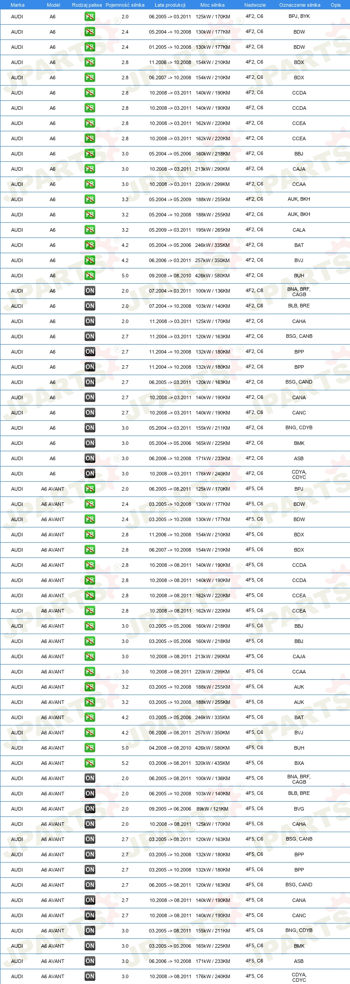Click the production dates 09.2008 -> 08.2010

click(x=170, y=276)
